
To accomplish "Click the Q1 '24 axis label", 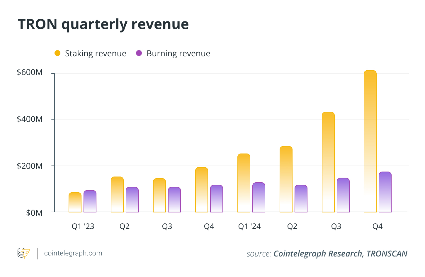I will [x=249, y=226].
